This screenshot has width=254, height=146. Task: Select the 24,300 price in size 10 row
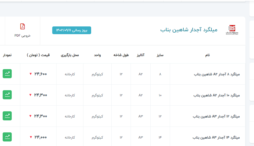41,95
